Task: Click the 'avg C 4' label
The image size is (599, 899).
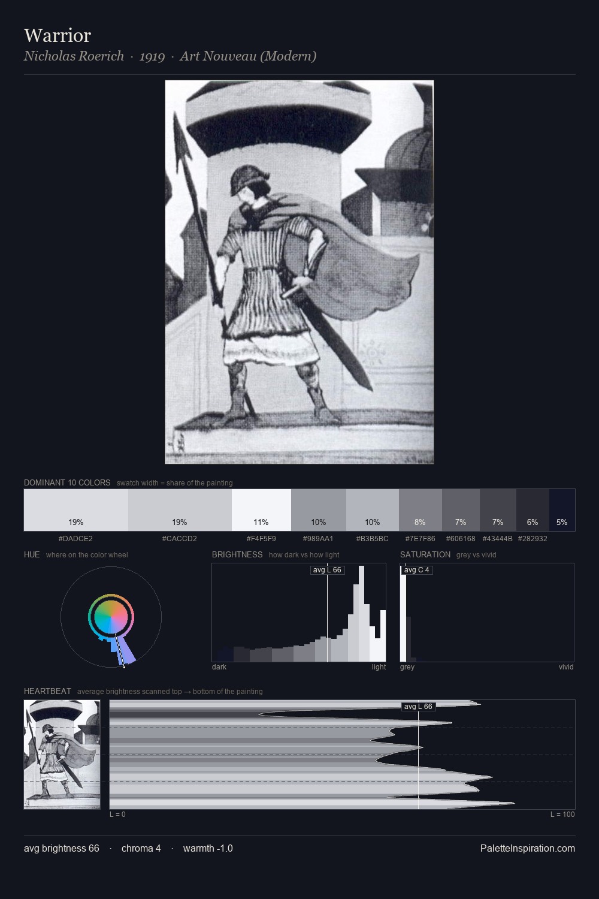Action: click(x=417, y=570)
